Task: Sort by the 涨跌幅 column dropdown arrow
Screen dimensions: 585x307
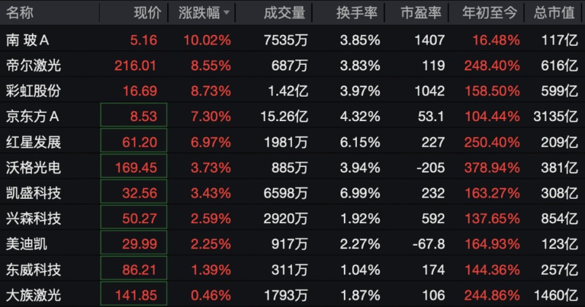Action: [226, 13]
